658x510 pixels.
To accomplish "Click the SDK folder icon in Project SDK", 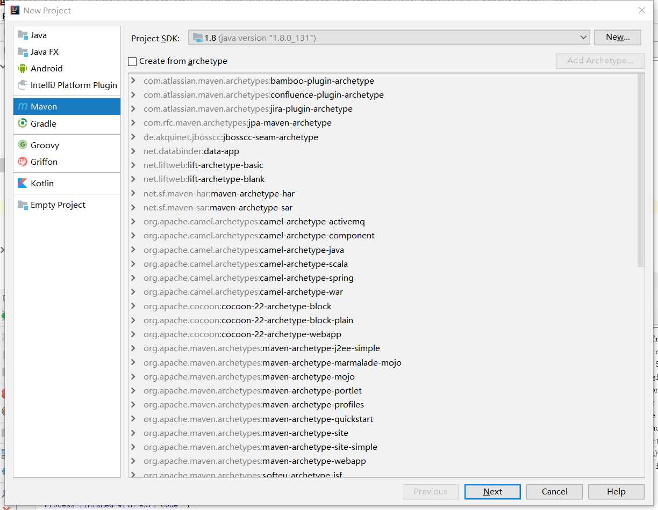I will point(198,38).
